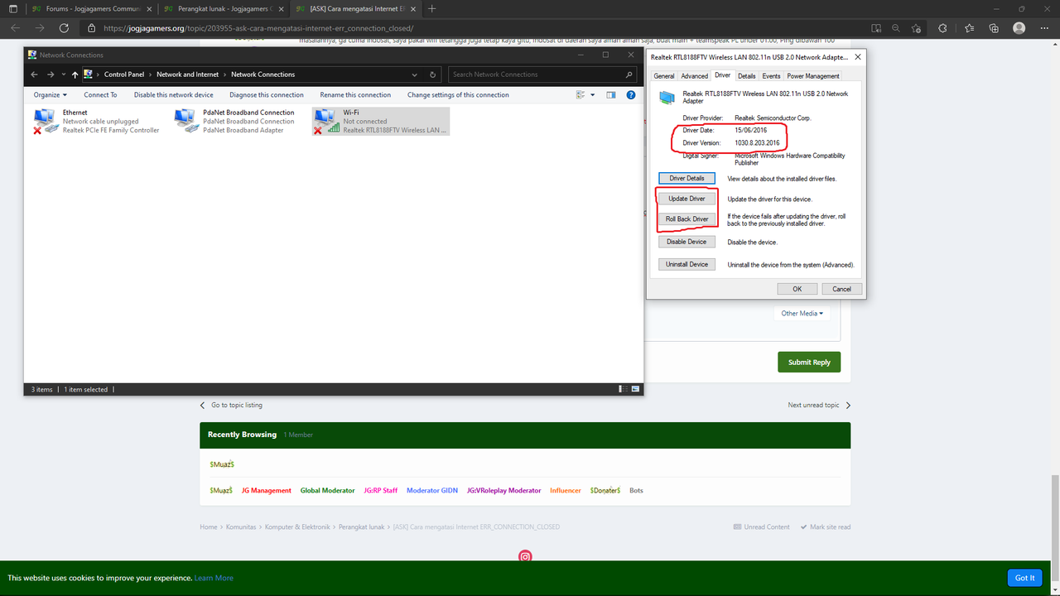The width and height of the screenshot is (1060, 596).
Task: Open the Details tab in the adapter dialog
Action: tap(747, 76)
